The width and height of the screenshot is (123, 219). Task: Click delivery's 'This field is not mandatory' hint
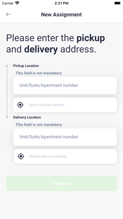[39, 125]
